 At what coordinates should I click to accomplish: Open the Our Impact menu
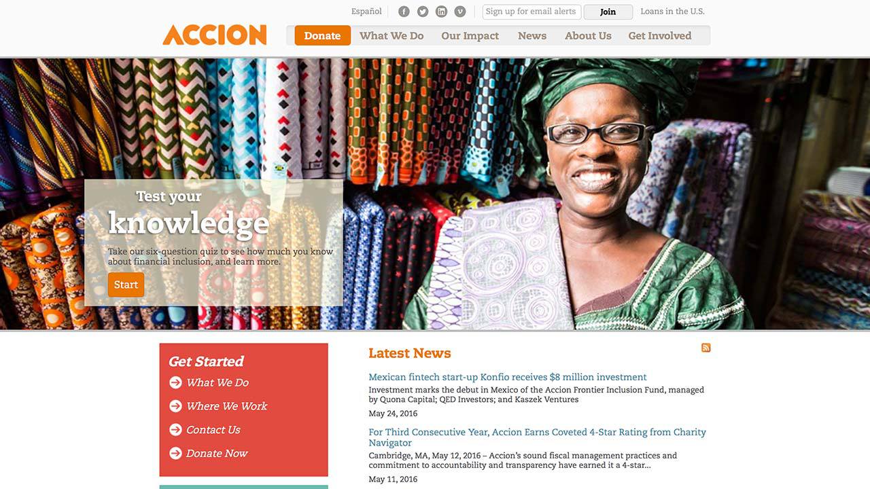click(470, 36)
